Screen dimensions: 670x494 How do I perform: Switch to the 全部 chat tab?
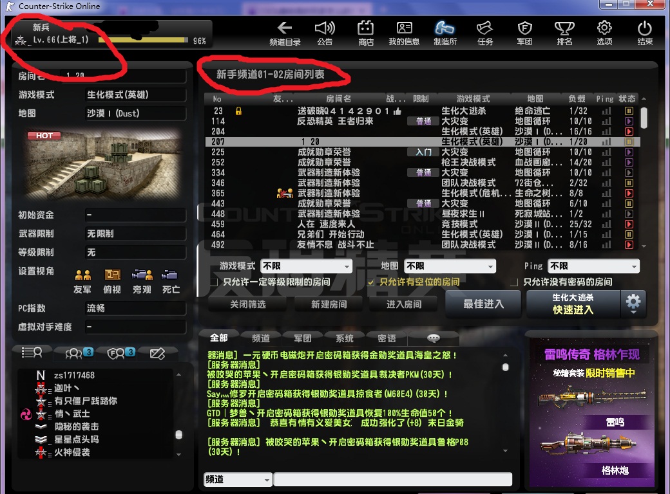point(219,338)
